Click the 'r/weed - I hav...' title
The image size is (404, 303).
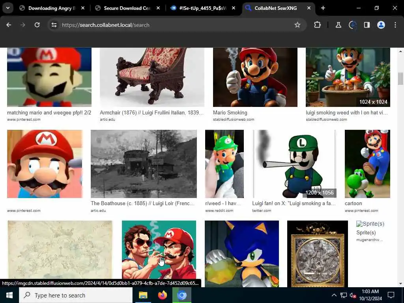tap(223, 203)
